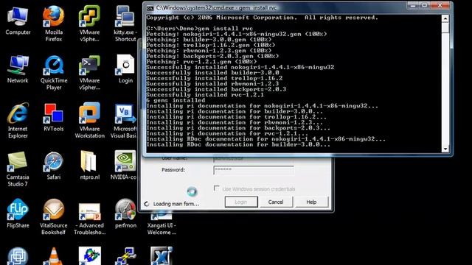Click the User name input field
Screen dimensions: 472x265
[254, 158]
